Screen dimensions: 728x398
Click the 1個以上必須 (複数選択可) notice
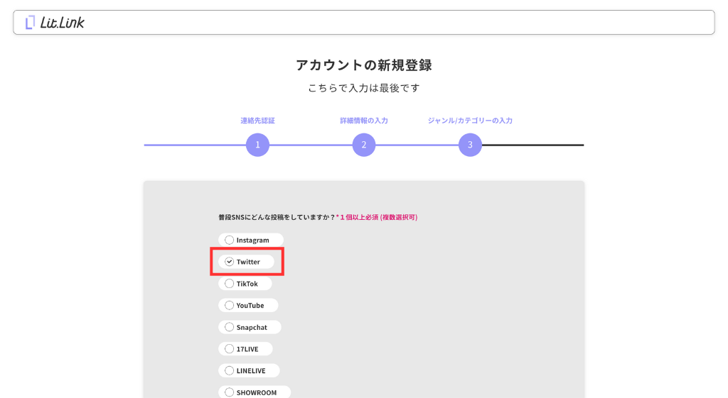tap(377, 217)
